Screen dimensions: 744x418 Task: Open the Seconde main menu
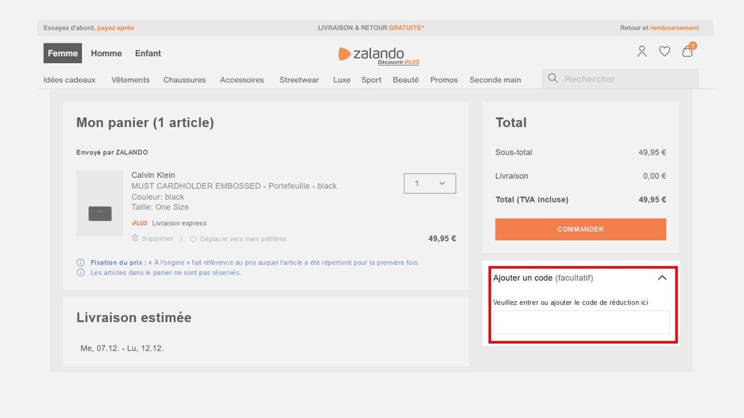[495, 80]
